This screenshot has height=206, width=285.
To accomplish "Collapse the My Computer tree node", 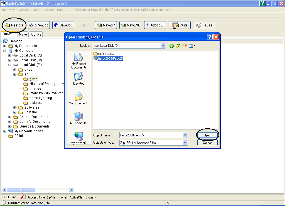I will click(x=4, y=51).
